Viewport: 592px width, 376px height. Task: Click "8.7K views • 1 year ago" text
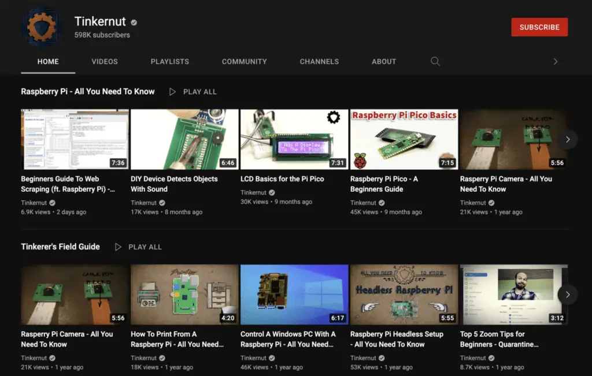(x=492, y=367)
